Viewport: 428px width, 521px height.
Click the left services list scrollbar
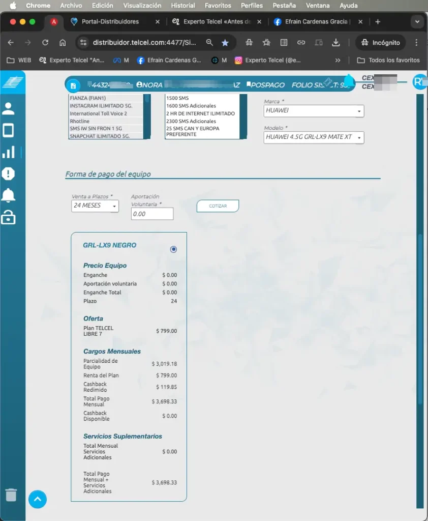click(x=147, y=117)
